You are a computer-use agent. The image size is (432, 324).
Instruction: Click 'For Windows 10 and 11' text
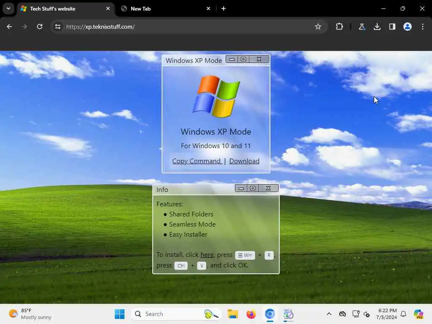point(216,146)
